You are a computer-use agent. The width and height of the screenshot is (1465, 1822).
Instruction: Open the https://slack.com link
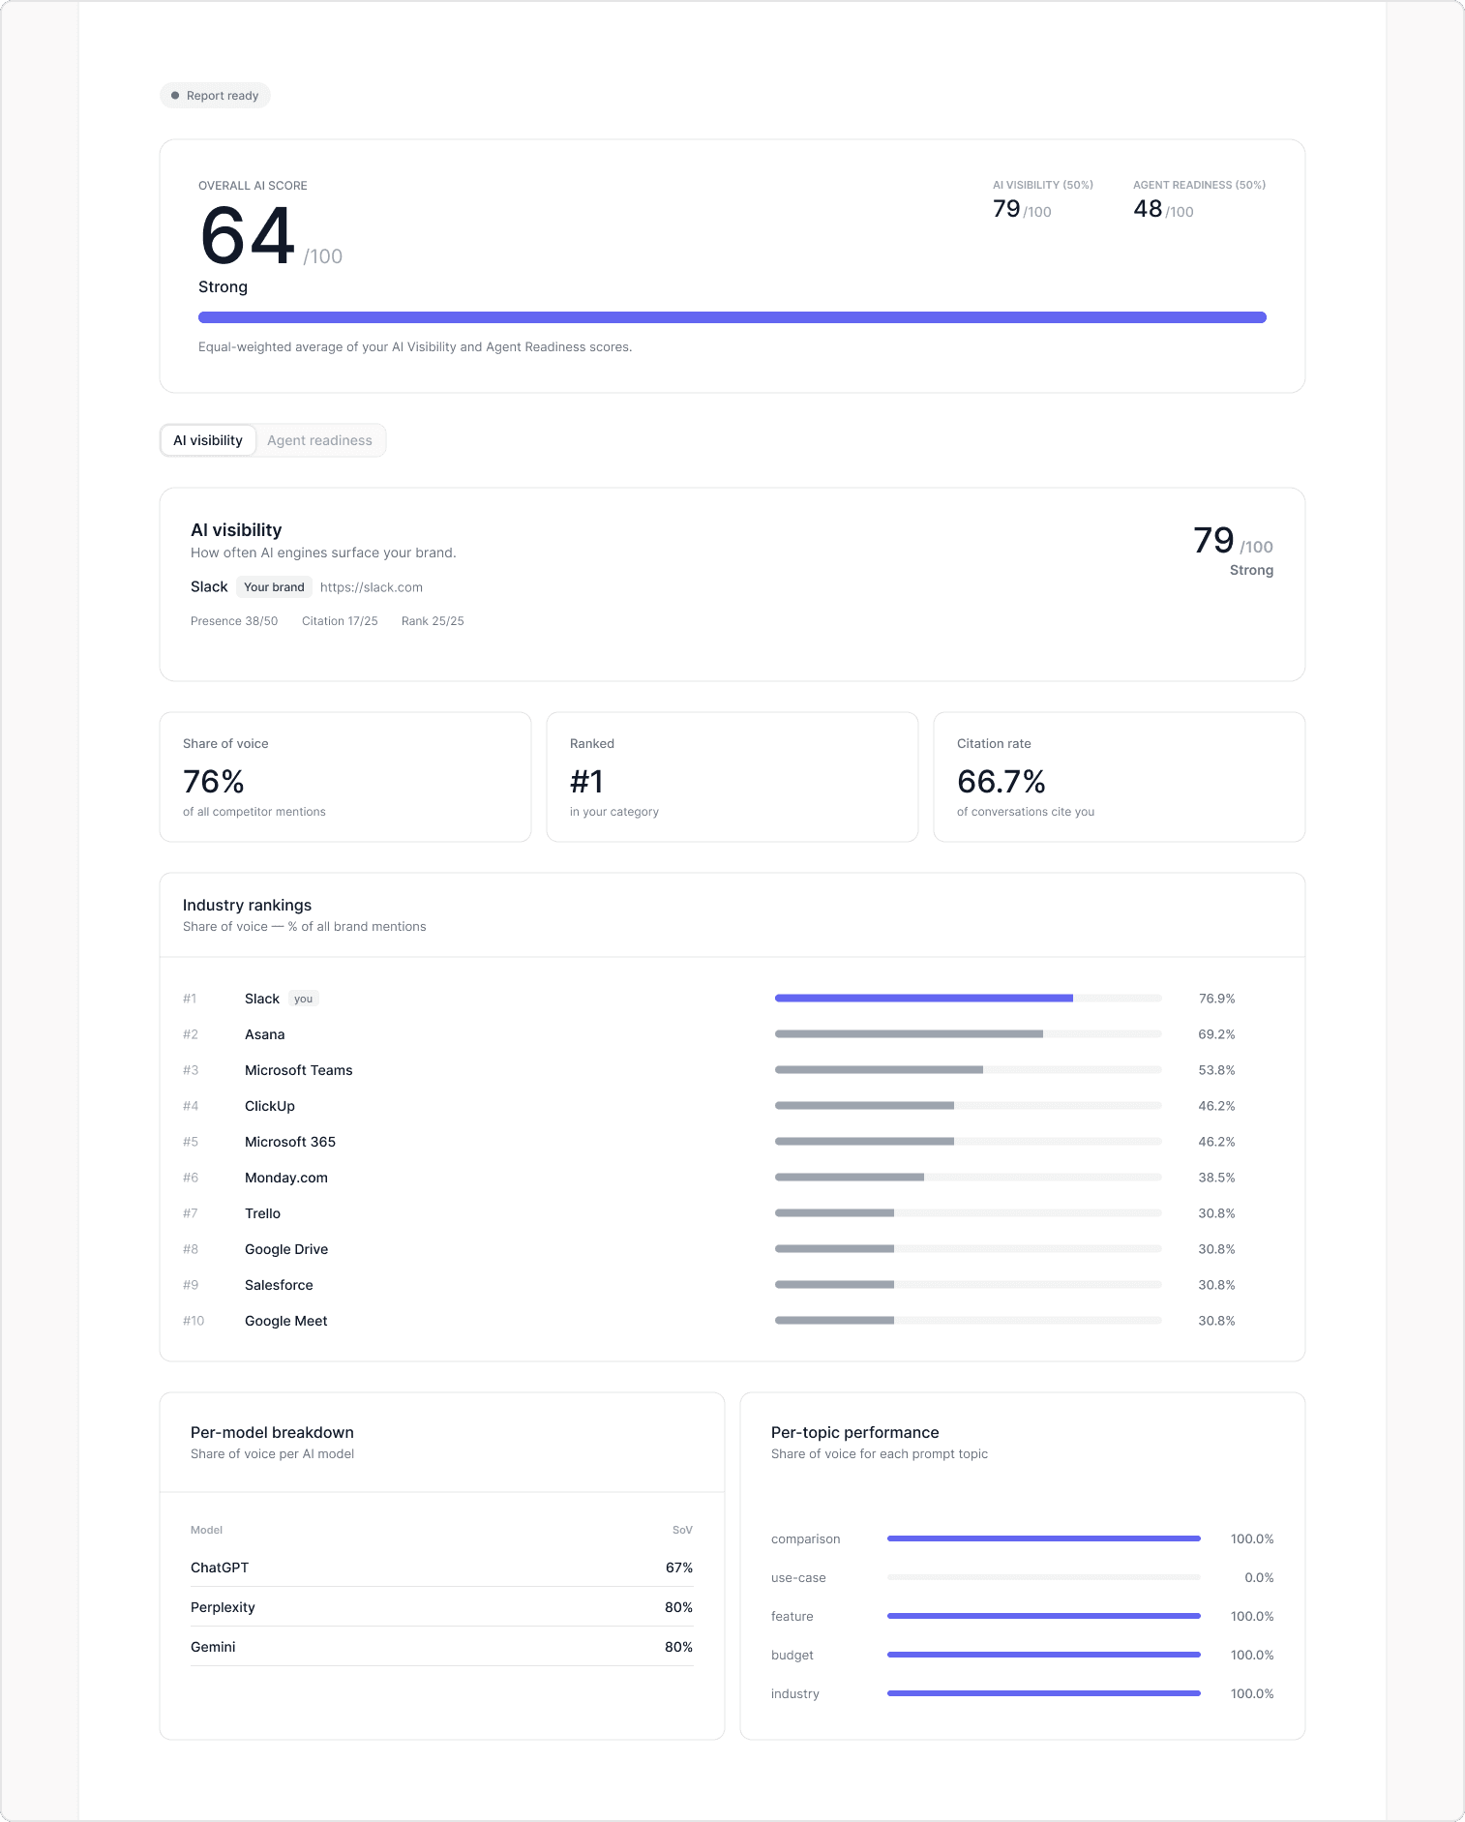[372, 587]
